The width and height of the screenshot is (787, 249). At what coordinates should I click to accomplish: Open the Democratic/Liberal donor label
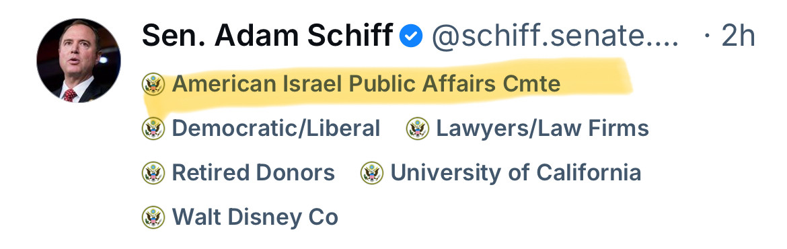276,129
